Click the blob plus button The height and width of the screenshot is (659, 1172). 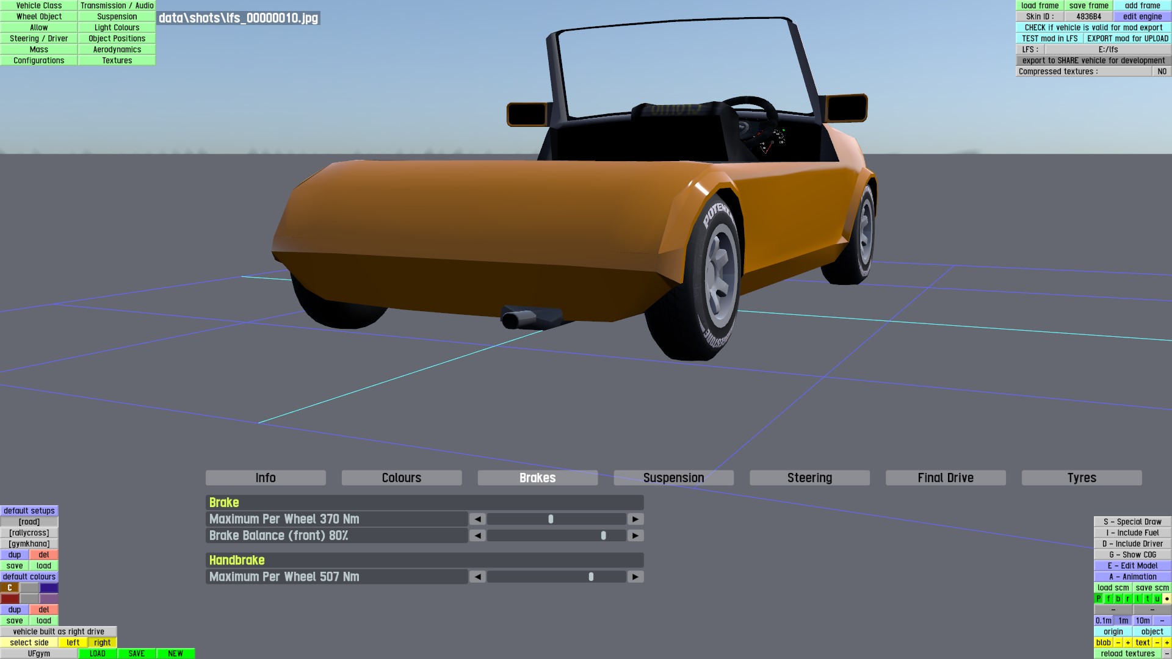pos(1128,643)
